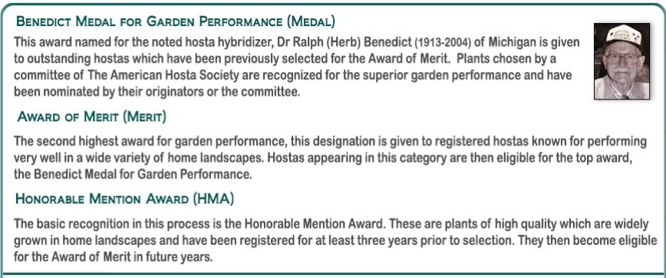
Task: Click the Award of Merit (Merit) heading
Action: (x=92, y=117)
